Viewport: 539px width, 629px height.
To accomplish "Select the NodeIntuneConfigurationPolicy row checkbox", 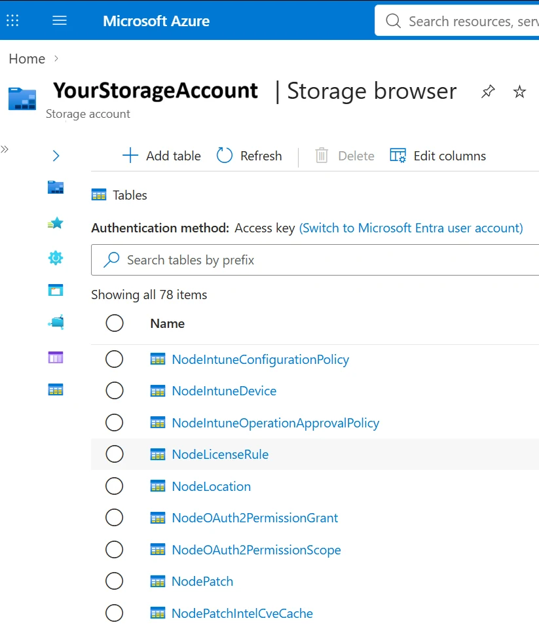I will [x=115, y=359].
